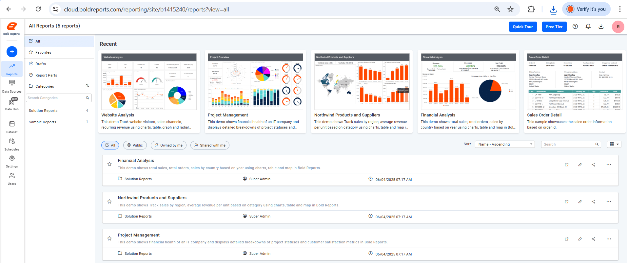The image size is (627, 263).
Task: Toggle the All filter chip
Action: pyautogui.click(x=110, y=145)
